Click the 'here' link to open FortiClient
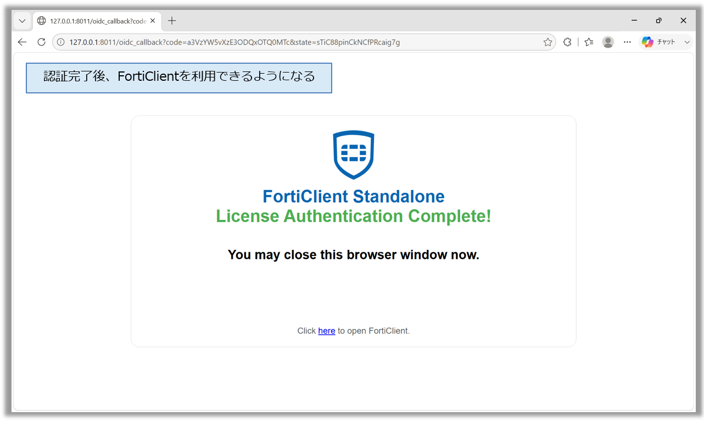This screenshot has height=422, width=704. [x=327, y=331]
